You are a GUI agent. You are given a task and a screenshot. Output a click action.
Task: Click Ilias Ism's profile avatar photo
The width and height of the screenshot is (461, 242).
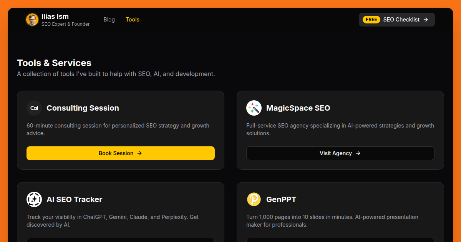click(x=32, y=19)
